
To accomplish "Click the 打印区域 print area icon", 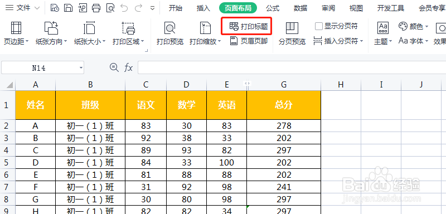I will point(128,28).
